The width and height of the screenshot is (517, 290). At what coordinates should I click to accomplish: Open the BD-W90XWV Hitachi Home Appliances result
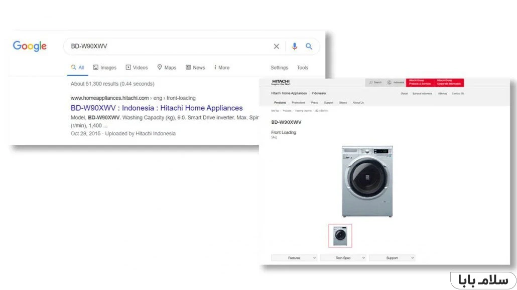(x=157, y=108)
